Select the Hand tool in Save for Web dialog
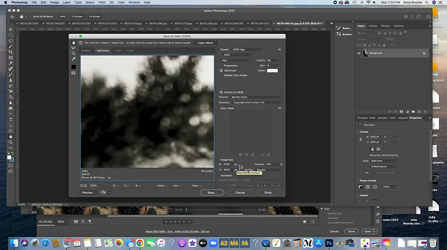Image resolution: width=447 pixels, height=250 pixels. [x=73, y=43]
